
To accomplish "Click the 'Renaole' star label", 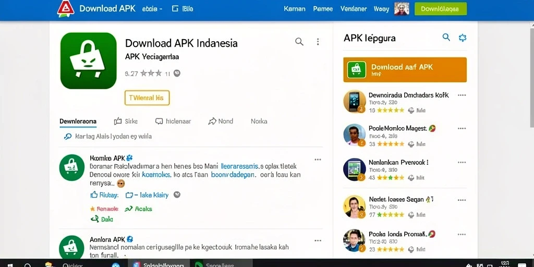I will [x=104, y=209].
